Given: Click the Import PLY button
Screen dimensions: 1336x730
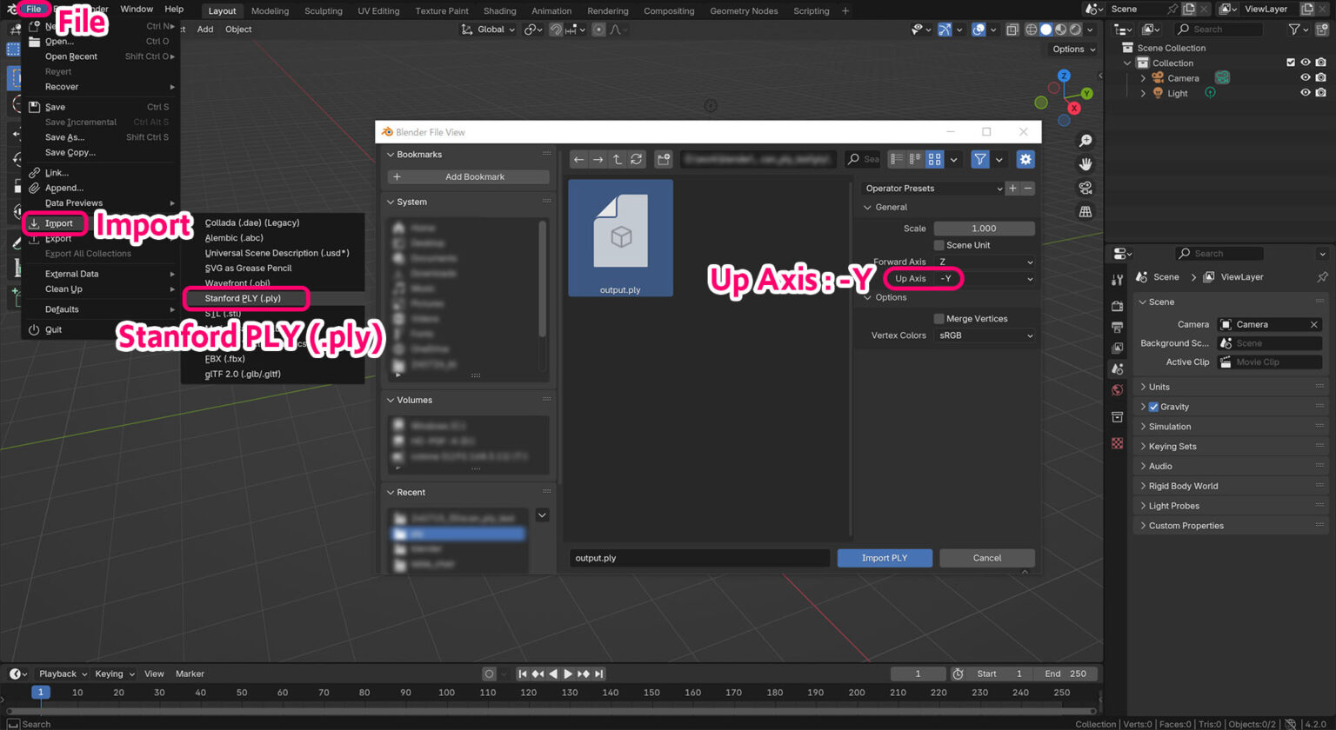Looking at the screenshot, I should (884, 558).
